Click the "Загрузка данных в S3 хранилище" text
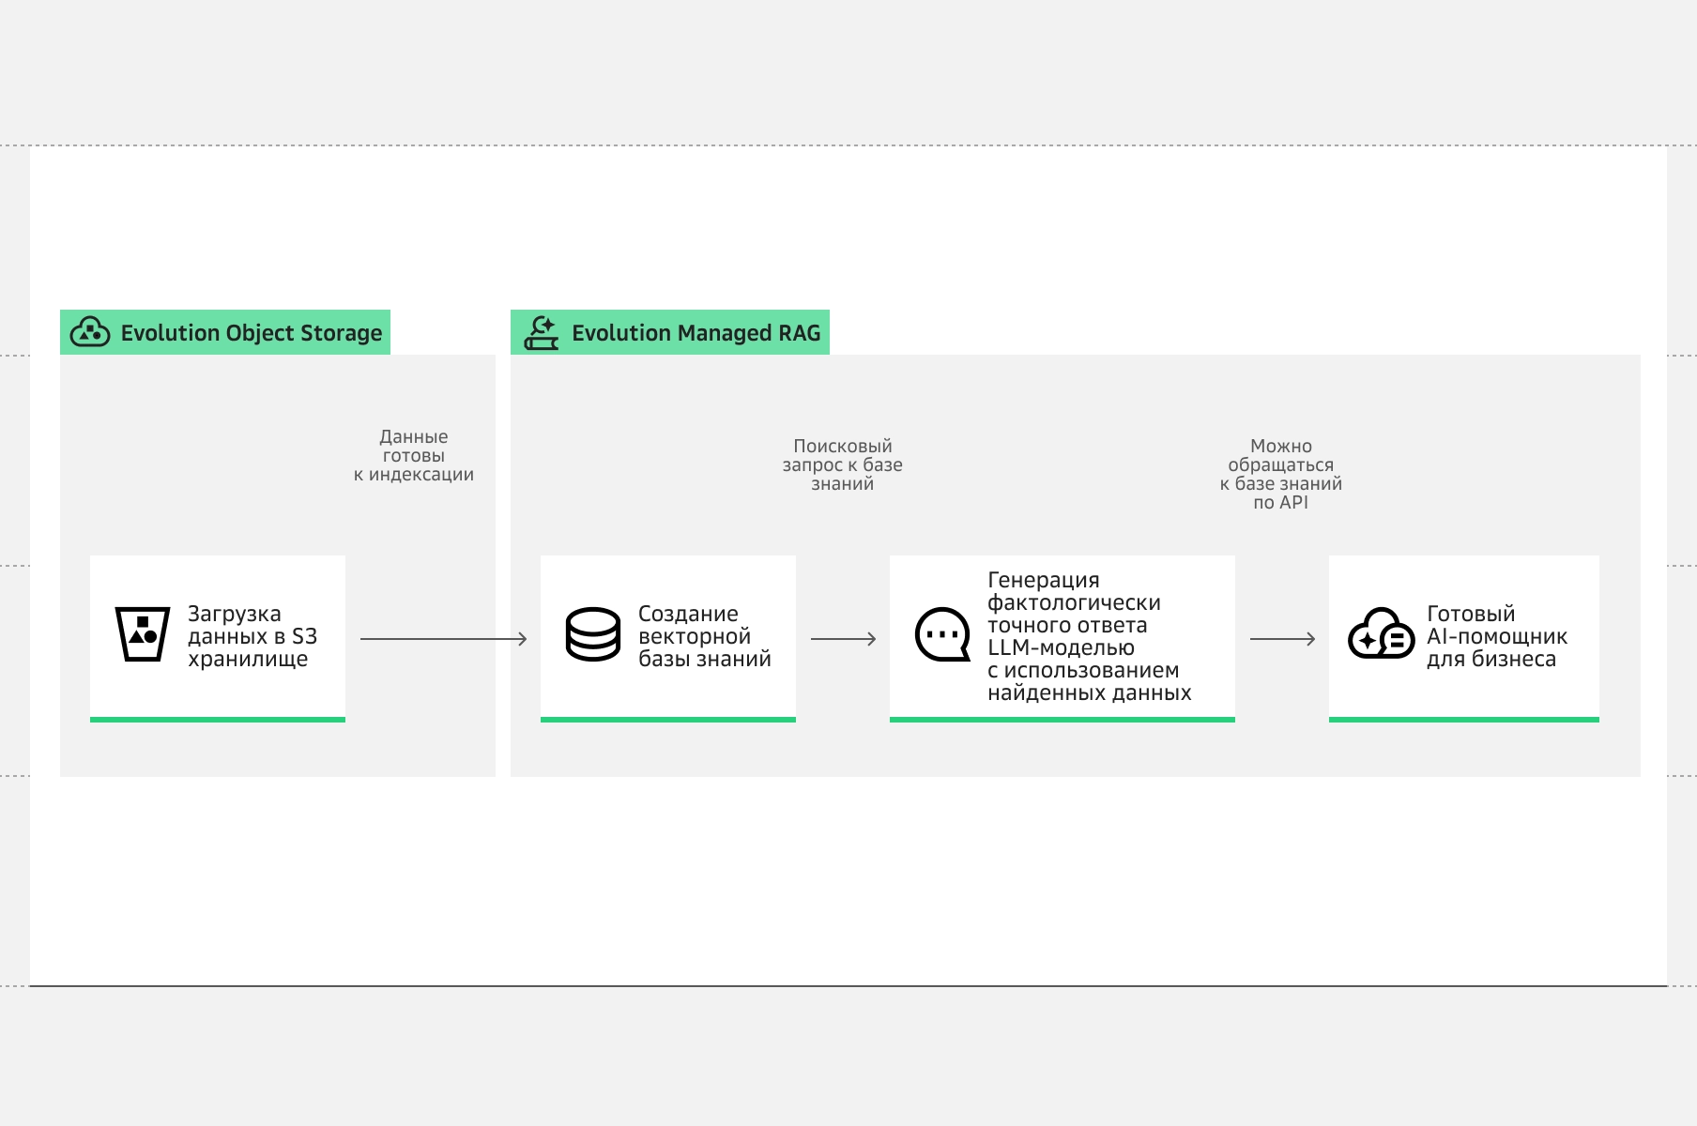The width and height of the screenshot is (1697, 1126). (x=252, y=636)
